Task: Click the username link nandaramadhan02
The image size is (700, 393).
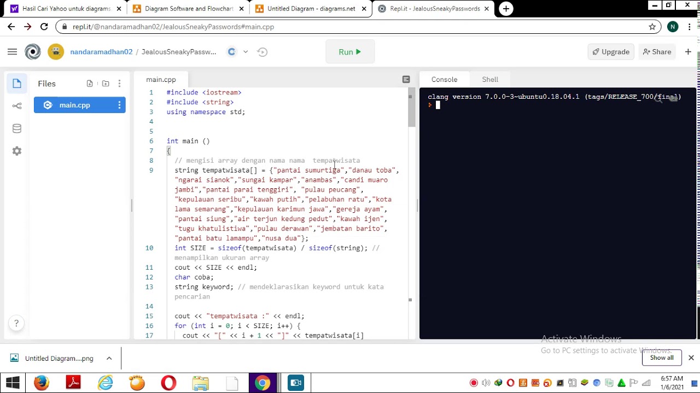Action: (101, 52)
